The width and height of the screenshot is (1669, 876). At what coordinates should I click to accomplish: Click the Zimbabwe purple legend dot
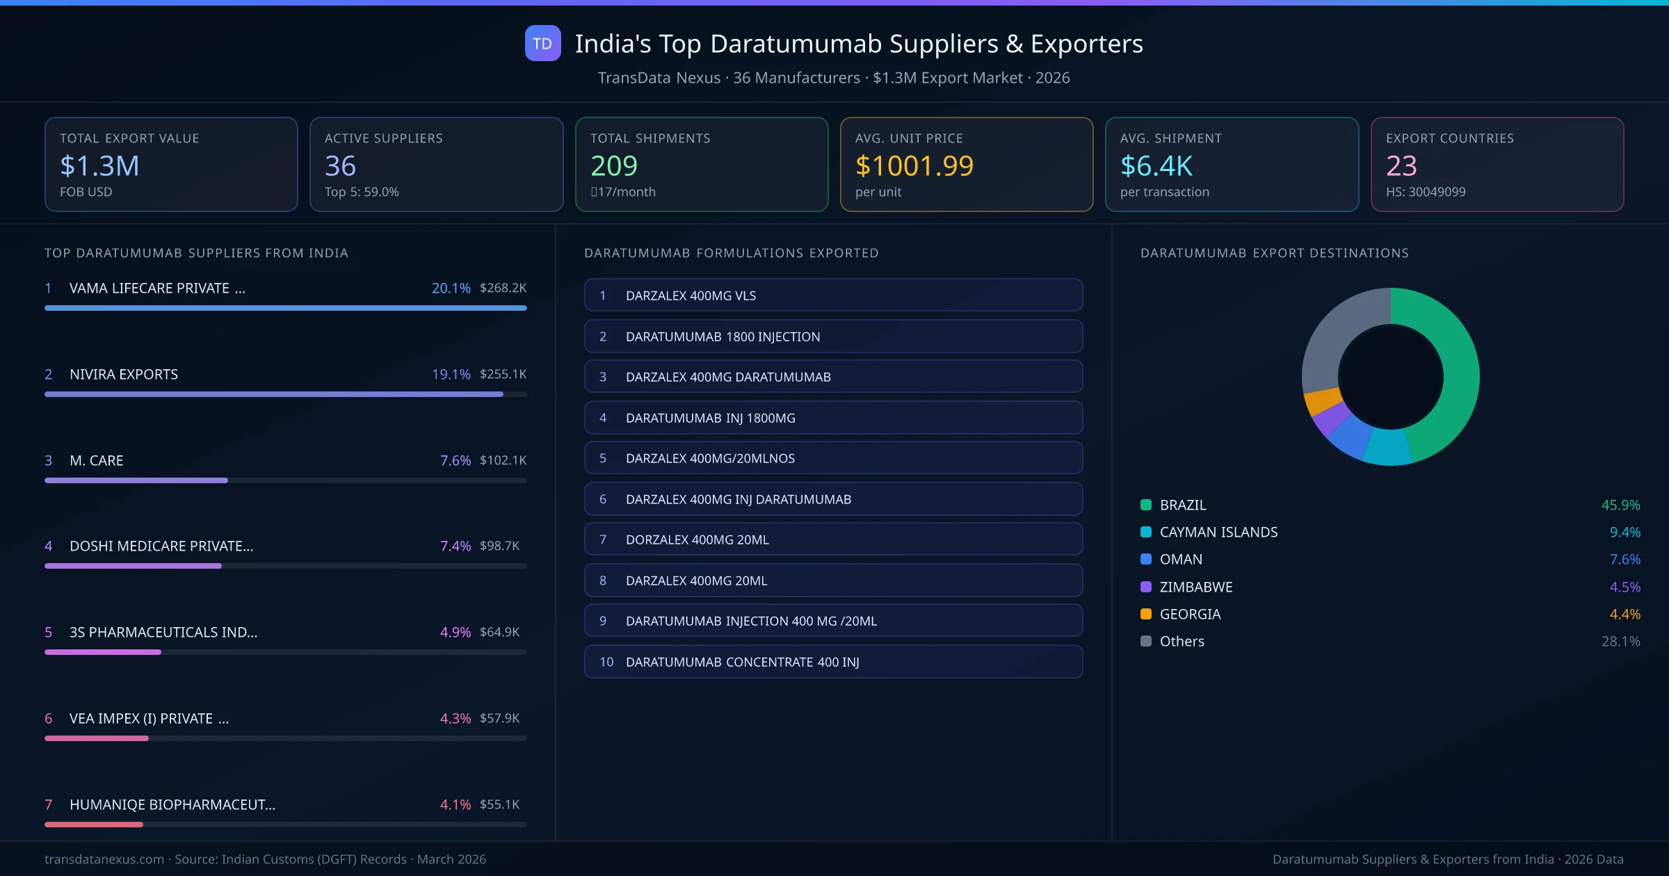1145,587
